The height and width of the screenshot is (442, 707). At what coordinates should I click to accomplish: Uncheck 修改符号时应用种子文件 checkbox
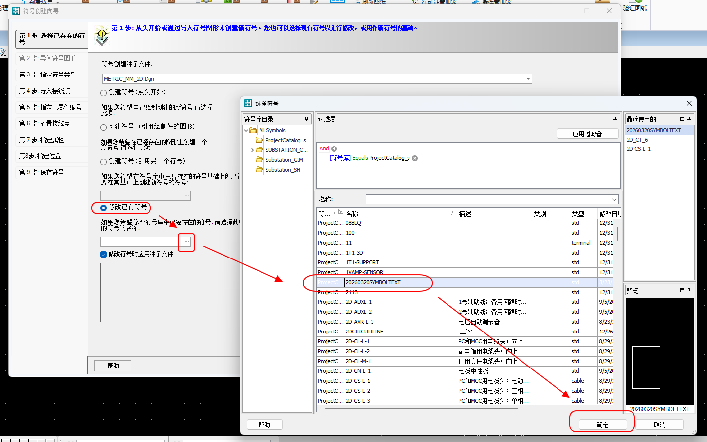pos(104,254)
